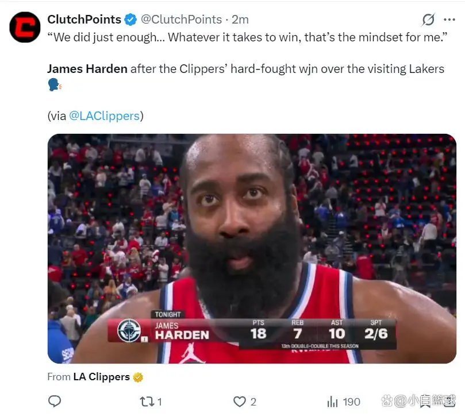Click the James Harden bold name text
465x417 pixels.
click(87, 69)
